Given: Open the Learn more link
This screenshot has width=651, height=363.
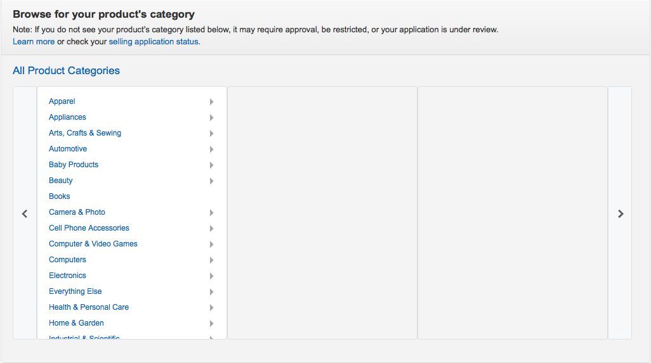Looking at the screenshot, I should pos(34,41).
